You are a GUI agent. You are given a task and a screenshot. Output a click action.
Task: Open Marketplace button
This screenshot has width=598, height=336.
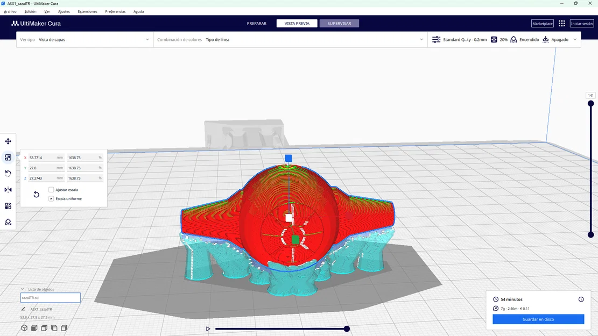(543, 24)
